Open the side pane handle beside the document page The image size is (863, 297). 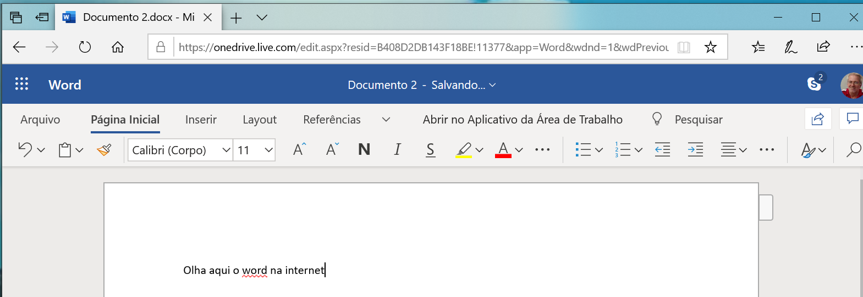coord(766,208)
